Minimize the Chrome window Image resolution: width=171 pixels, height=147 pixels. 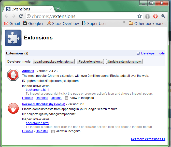[144, 3]
